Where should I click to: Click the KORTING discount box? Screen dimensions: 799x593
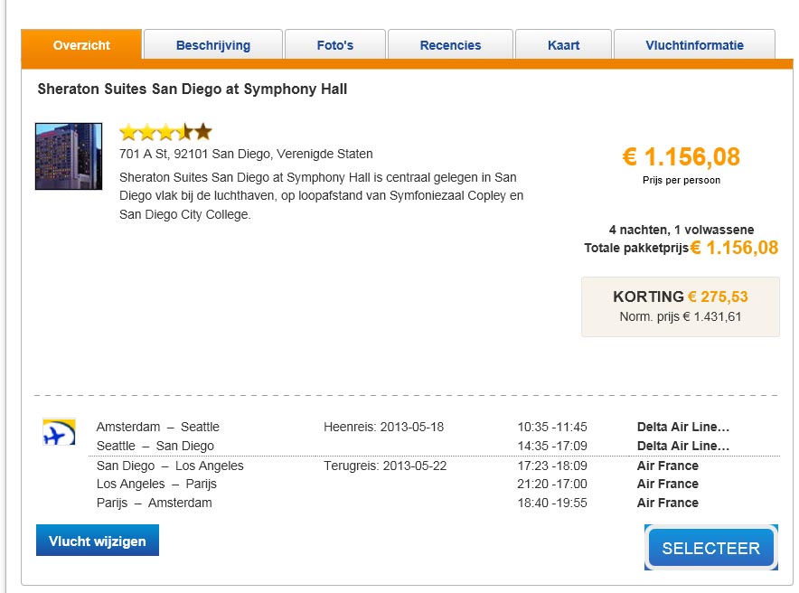(680, 306)
